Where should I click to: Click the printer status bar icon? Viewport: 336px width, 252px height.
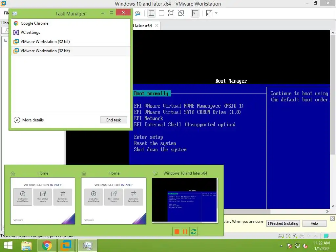pos(302,236)
